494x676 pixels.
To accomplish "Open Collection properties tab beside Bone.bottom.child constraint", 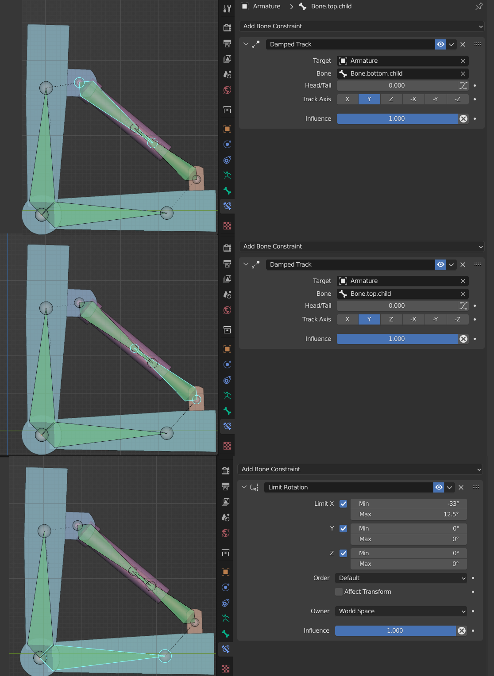I will click(227, 109).
